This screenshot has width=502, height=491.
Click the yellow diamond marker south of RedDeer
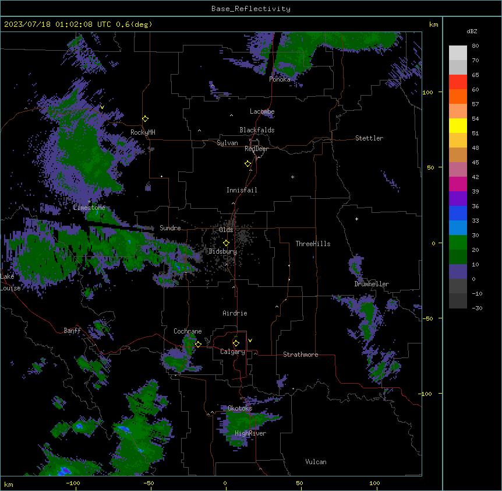pyautogui.click(x=248, y=164)
